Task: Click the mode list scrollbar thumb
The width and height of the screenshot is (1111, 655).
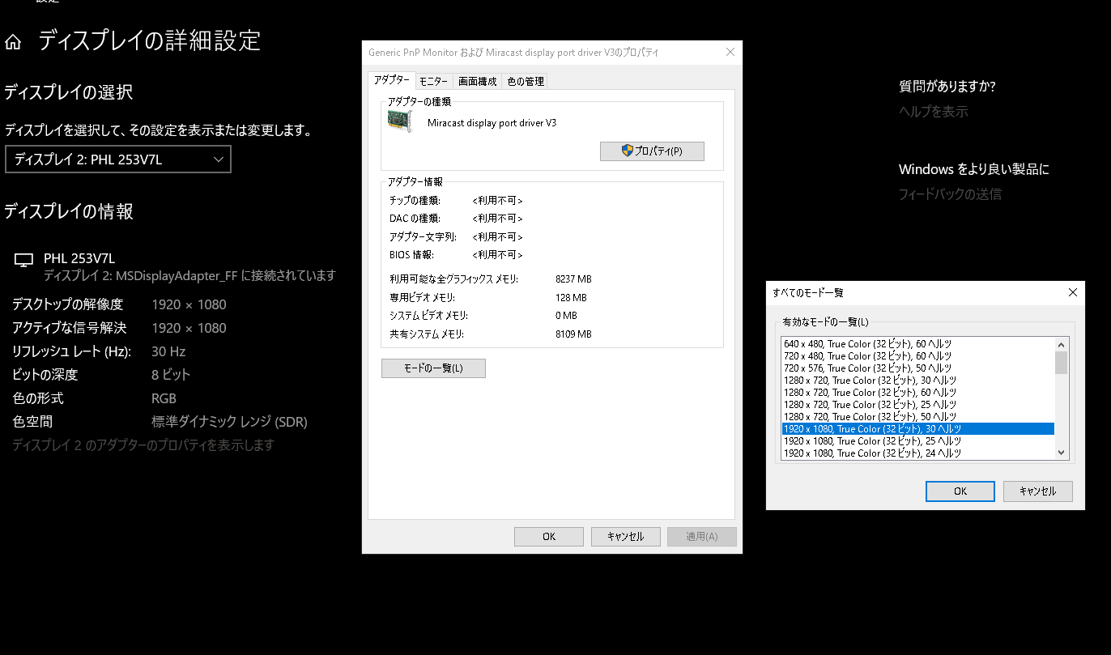Action: [x=1062, y=362]
